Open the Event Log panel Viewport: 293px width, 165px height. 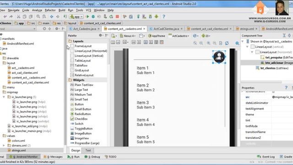[x=266, y=157]
